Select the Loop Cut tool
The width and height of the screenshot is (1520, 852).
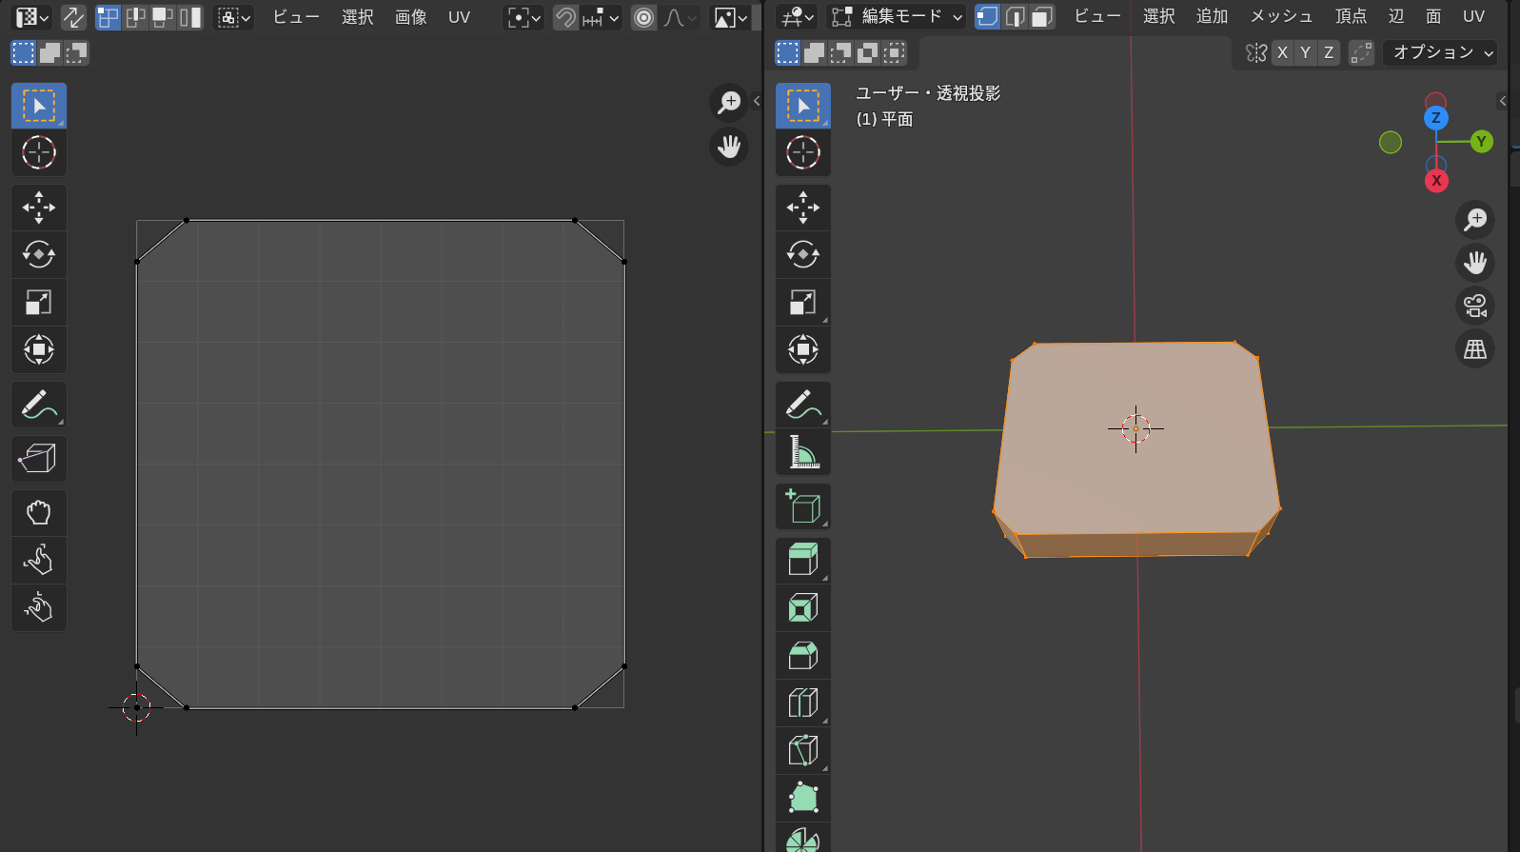click(803, 703)
